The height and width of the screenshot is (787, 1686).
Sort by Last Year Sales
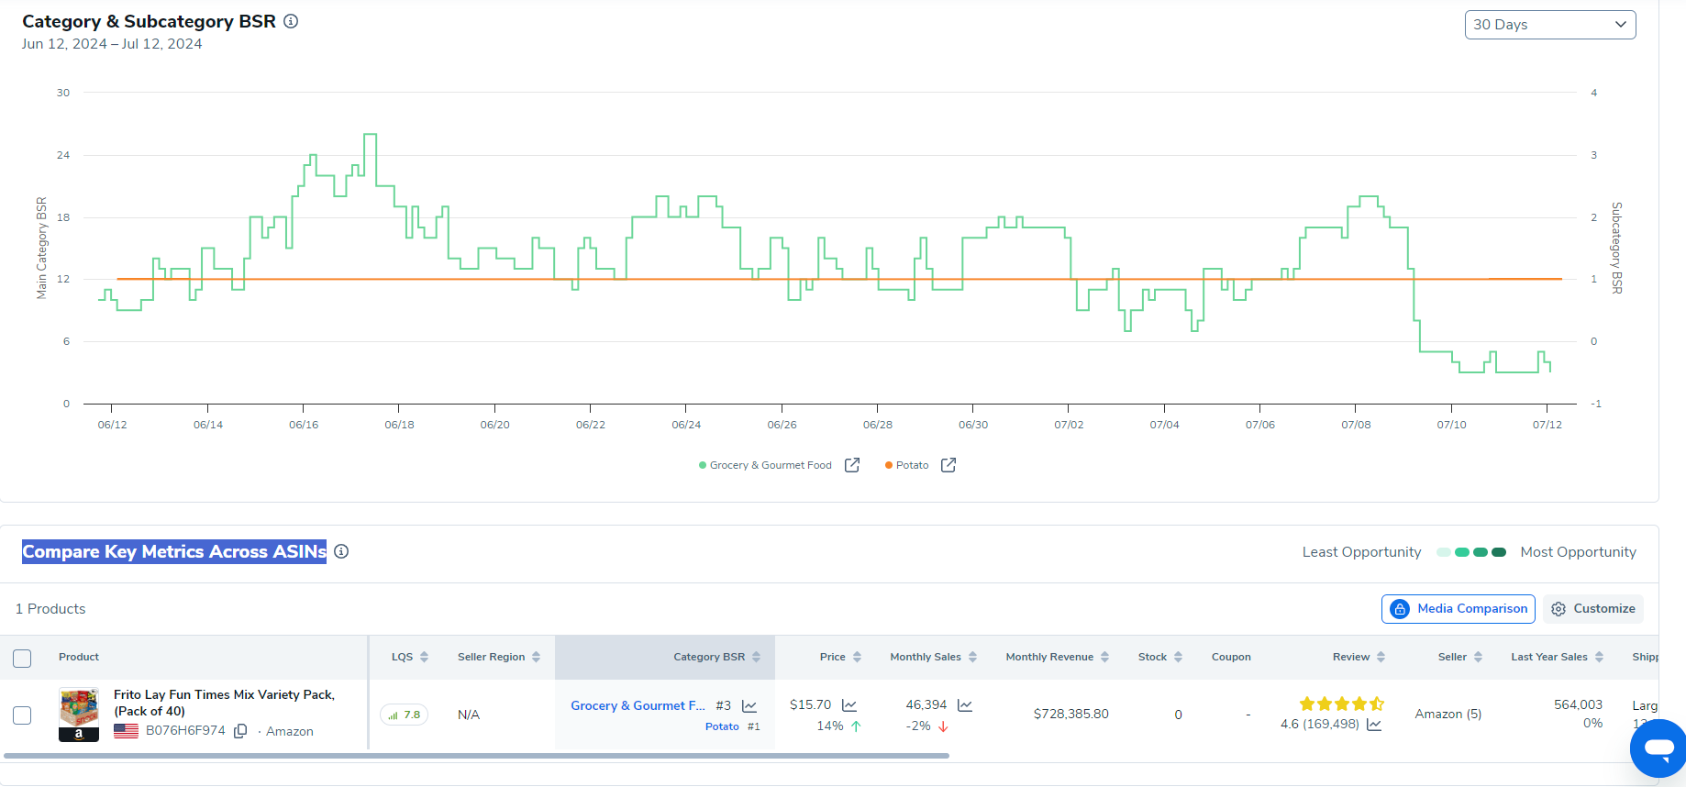[x=1599, y=657]
